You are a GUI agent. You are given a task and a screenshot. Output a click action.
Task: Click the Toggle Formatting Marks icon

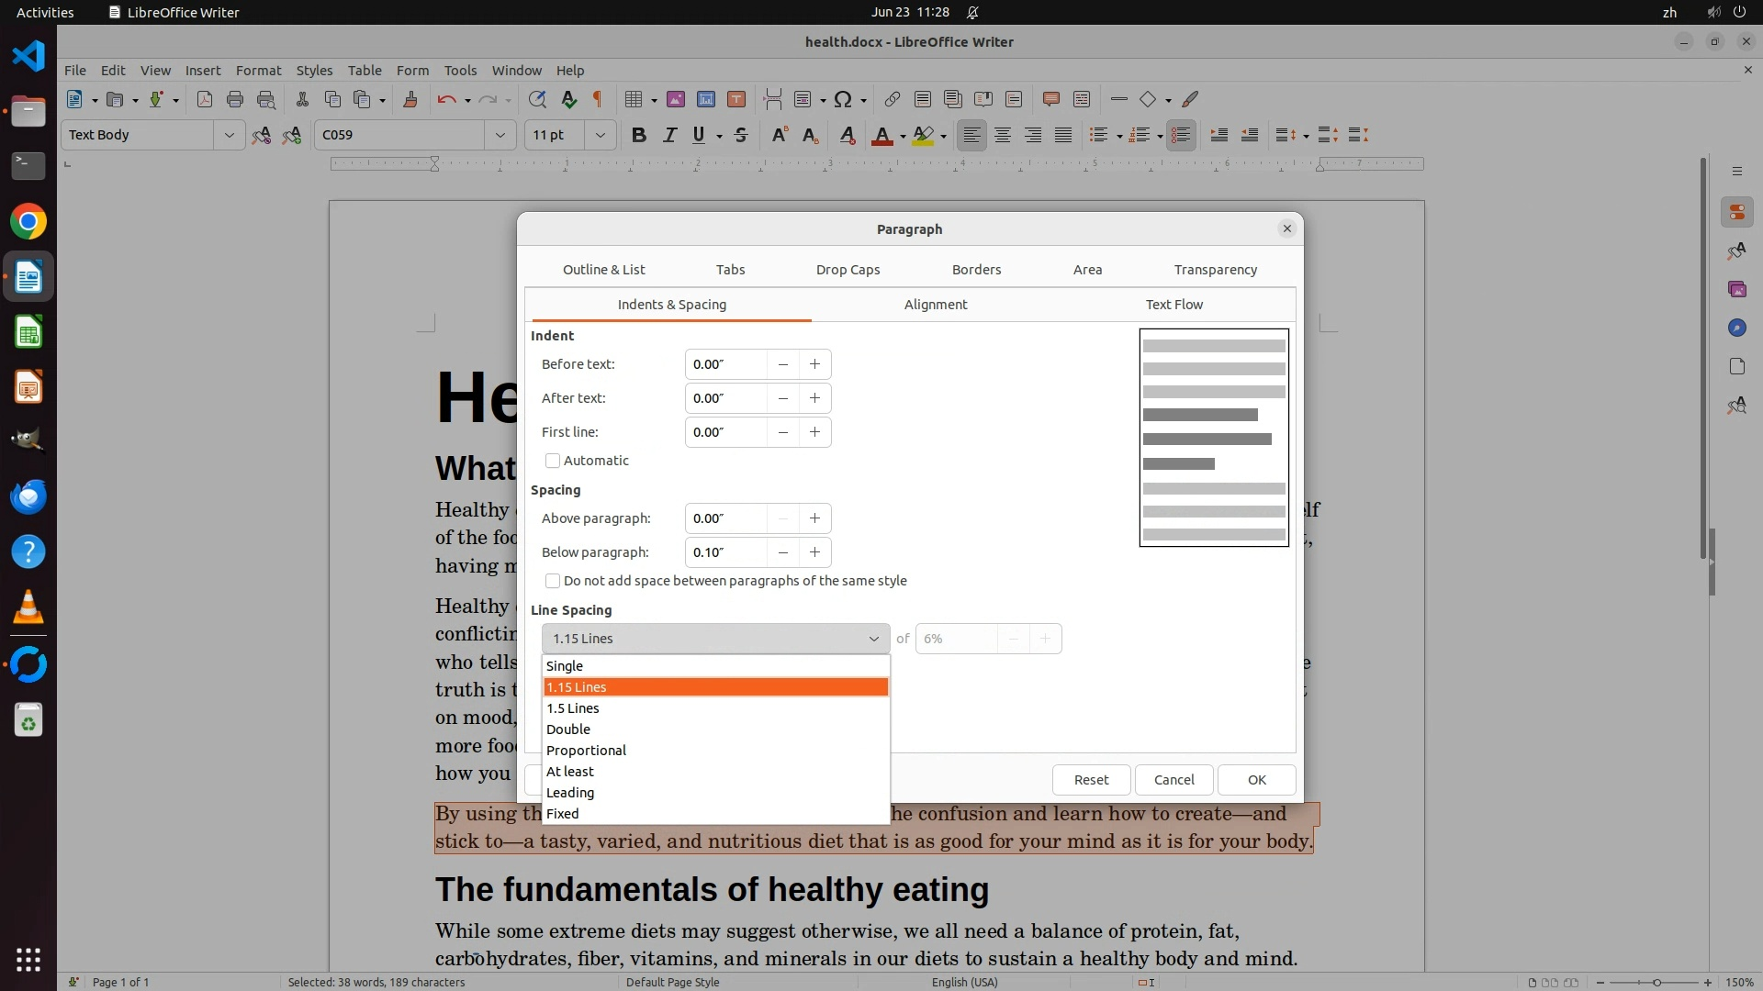(598, 100)
